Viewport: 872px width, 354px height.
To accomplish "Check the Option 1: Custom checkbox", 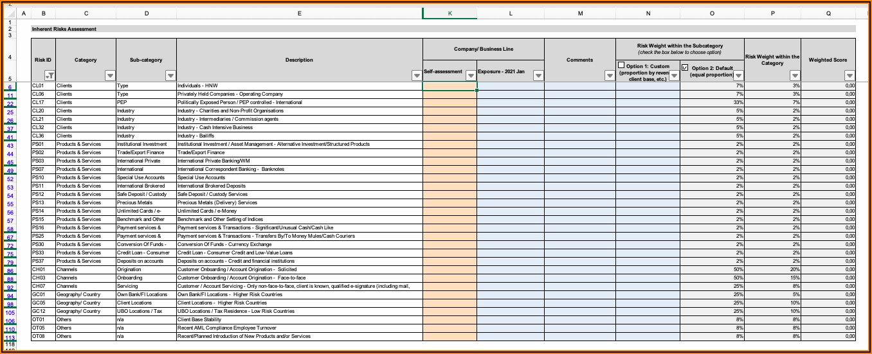I will pyautogui.click(x=621, y=66).
